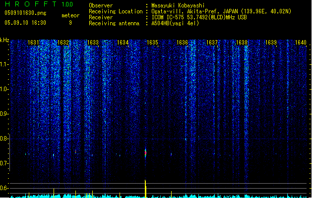Click the 1640 time marker

click(301, 43)
